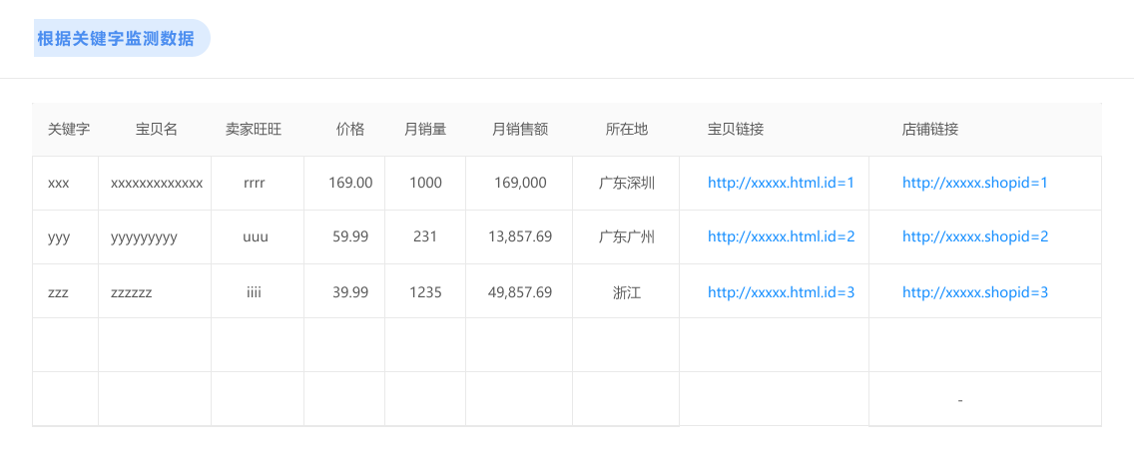
Task: Select the 根据关键字监测数据 tab
Action: [x=121, y=38]
